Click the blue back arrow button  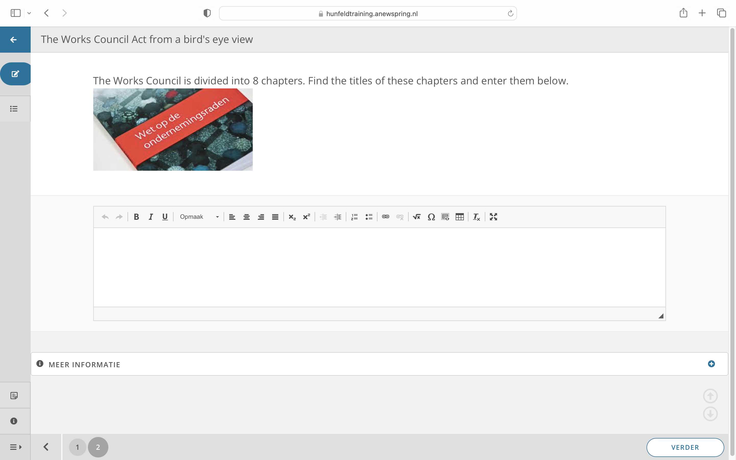[x=14, y=40]
